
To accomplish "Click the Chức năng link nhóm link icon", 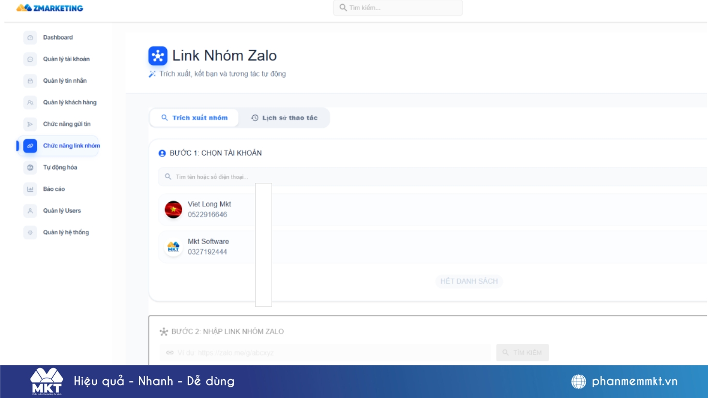I will tap(30, 146).
